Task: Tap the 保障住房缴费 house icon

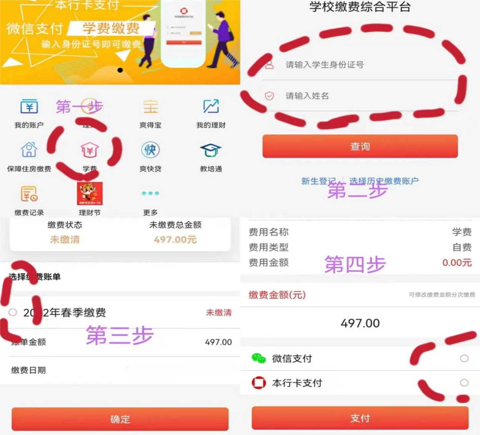Action: point(29,150)
